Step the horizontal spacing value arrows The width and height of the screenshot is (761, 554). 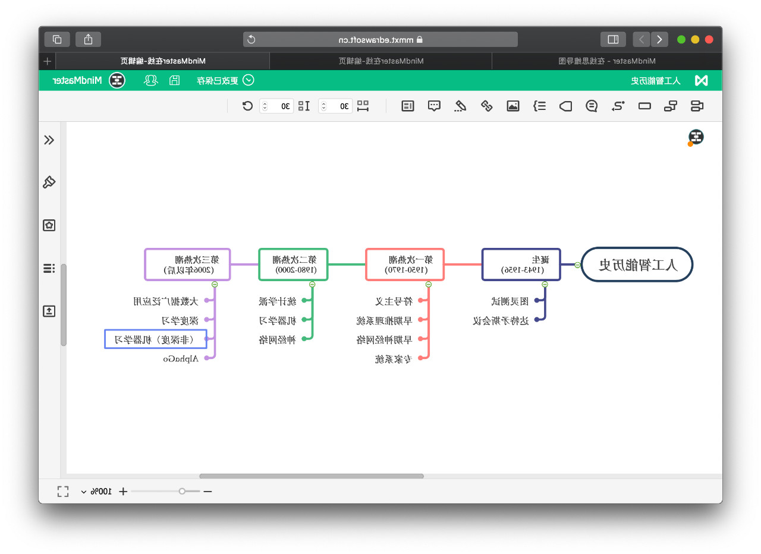(323, 106)
